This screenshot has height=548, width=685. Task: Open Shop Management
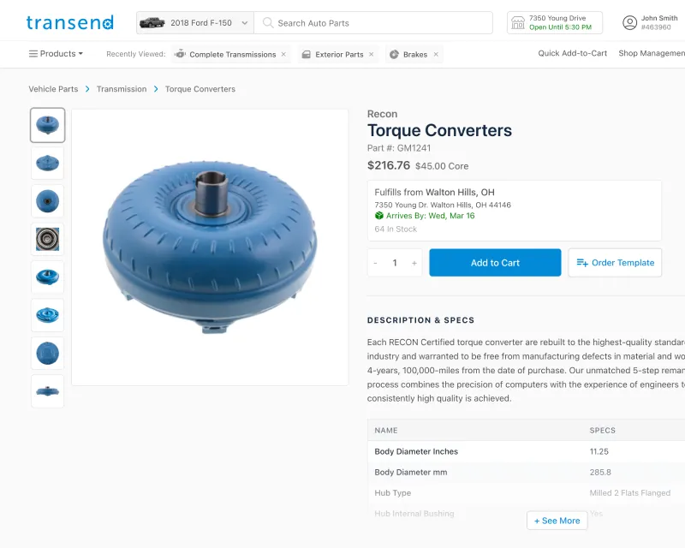pyautogui.click(x=652, y=53)
